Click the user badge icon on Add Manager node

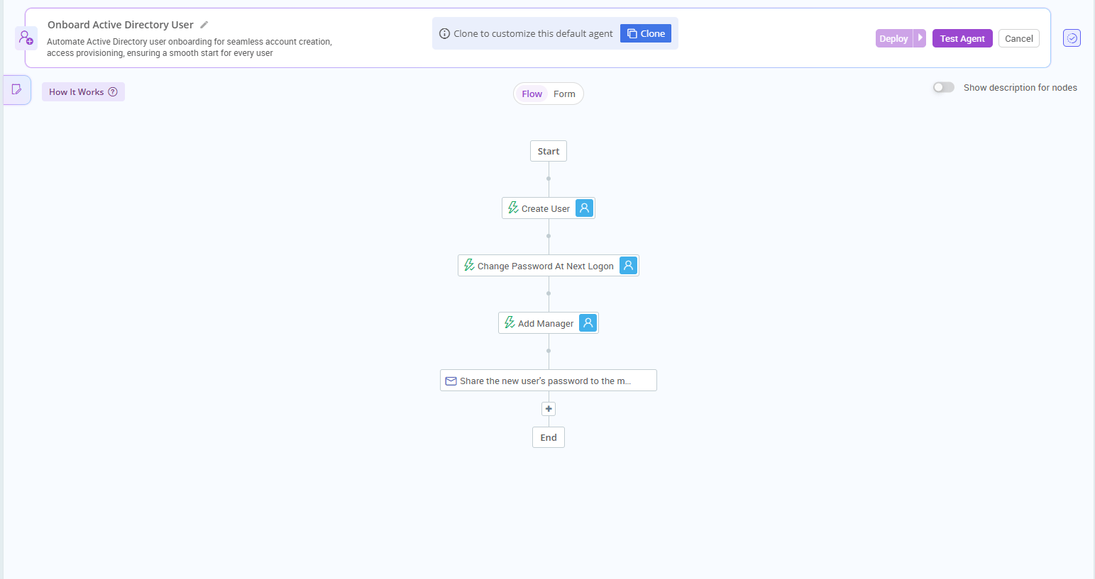pos(588,322)
